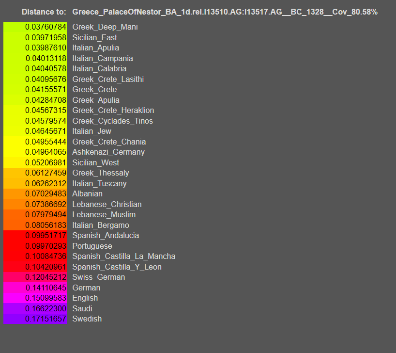Click the Lebanese_Christian label
The height and width of the screenshot is (353, 396).
tap(107, 204)
